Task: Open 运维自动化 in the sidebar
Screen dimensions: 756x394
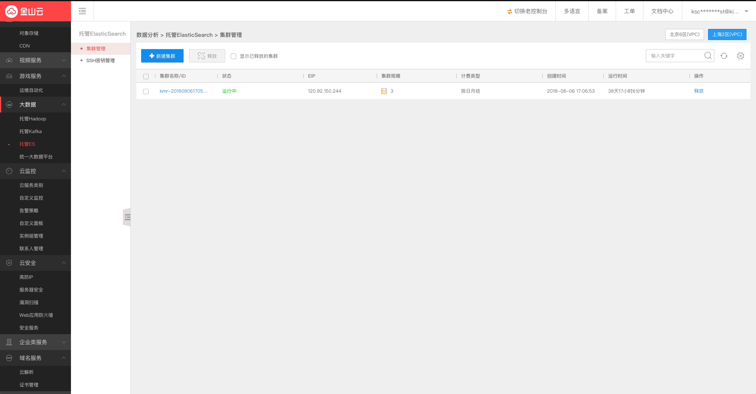Action: click(x=31, y=90)
